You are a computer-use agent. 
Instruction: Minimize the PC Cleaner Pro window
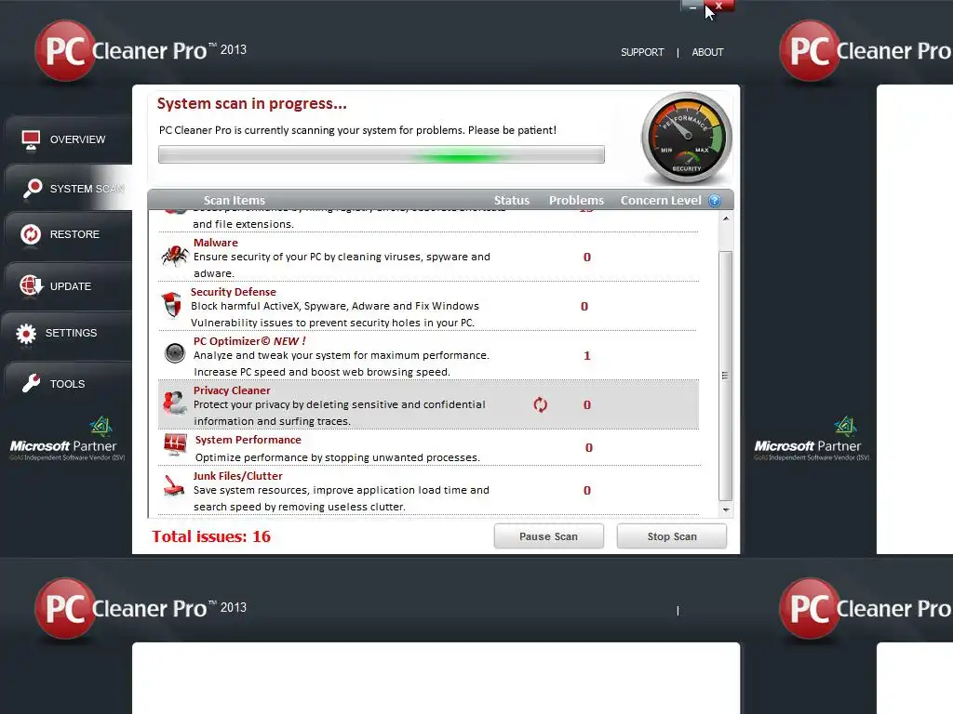(x=692, y=7)
